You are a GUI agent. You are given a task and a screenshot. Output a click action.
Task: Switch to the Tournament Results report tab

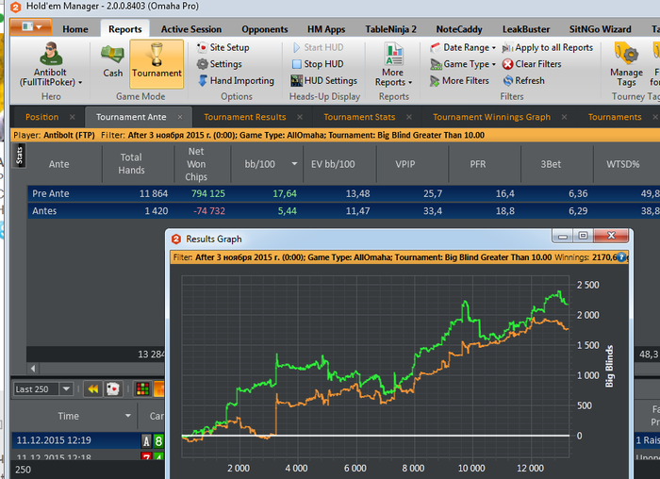245,117
